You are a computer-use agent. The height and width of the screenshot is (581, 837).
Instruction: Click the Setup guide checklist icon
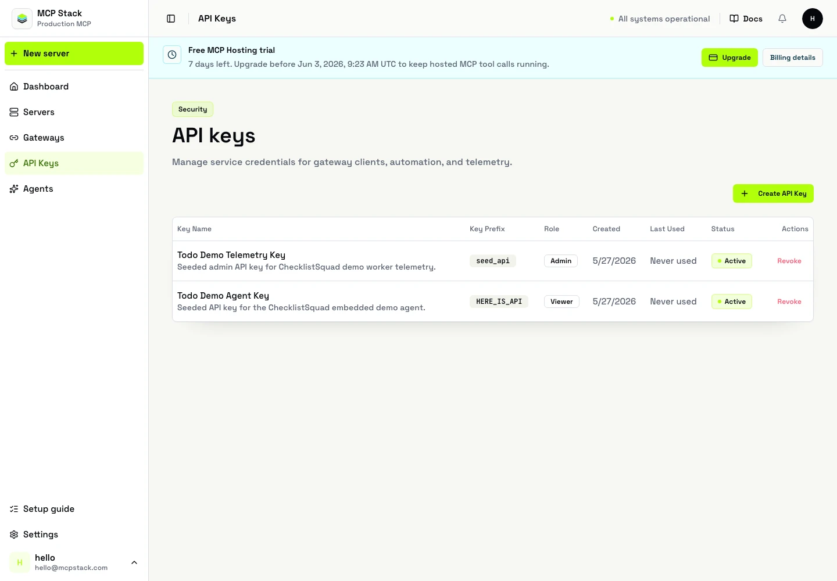tap(14, 509)
